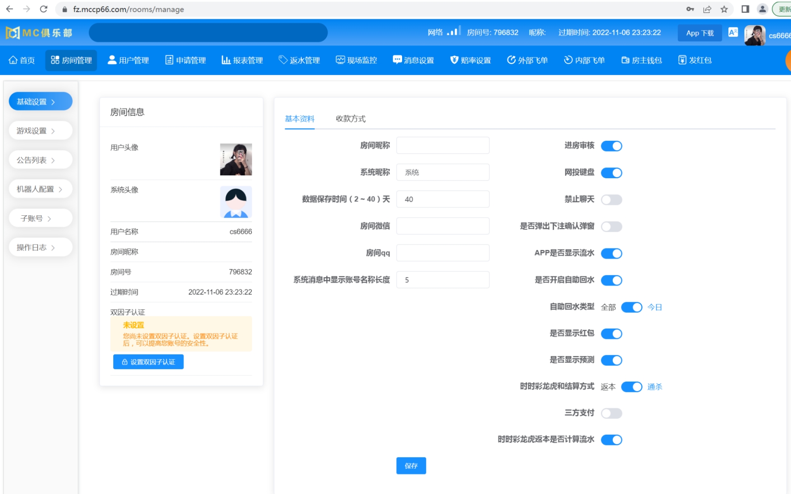Expand 基础设置 sidebar section

click(40, 101)
